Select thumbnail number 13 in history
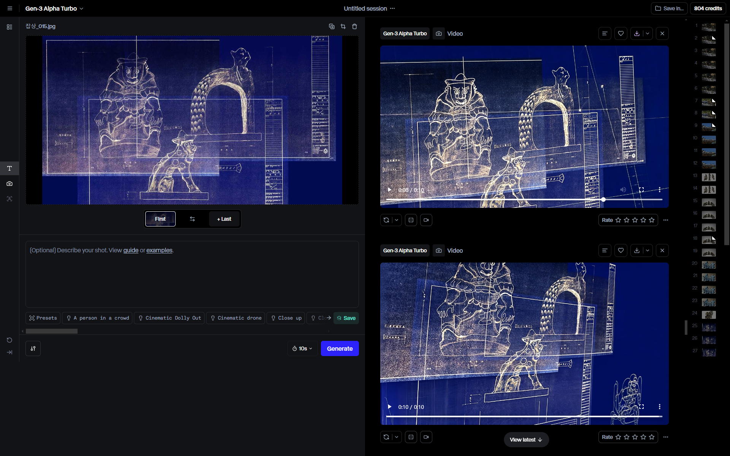730x456 pixels. click(x=708, y=177)
